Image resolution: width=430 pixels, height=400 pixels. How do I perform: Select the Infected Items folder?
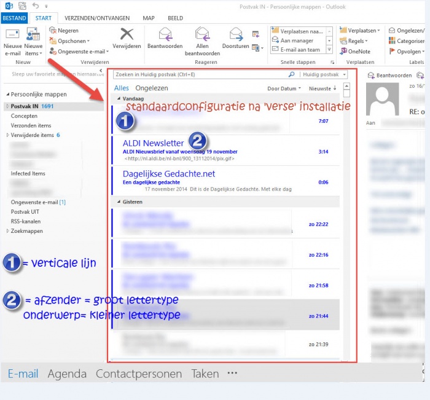click(x=28, y=174)
